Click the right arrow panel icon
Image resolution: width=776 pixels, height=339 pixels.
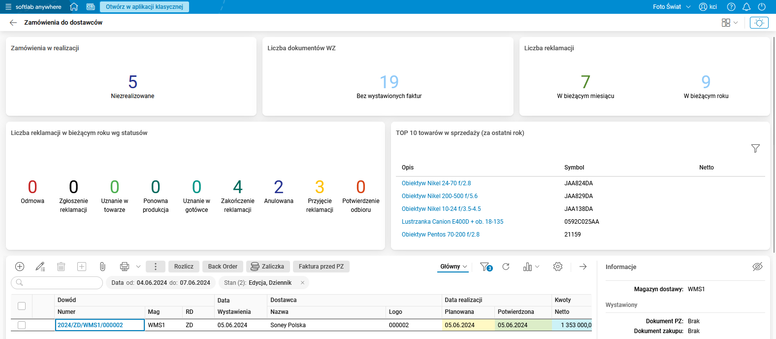click(x=583, y=267)
